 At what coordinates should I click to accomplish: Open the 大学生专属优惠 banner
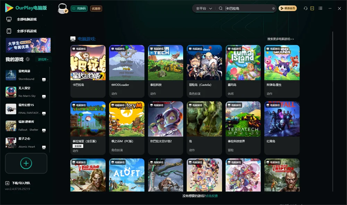pyautogui.click(x=28, y=45)
